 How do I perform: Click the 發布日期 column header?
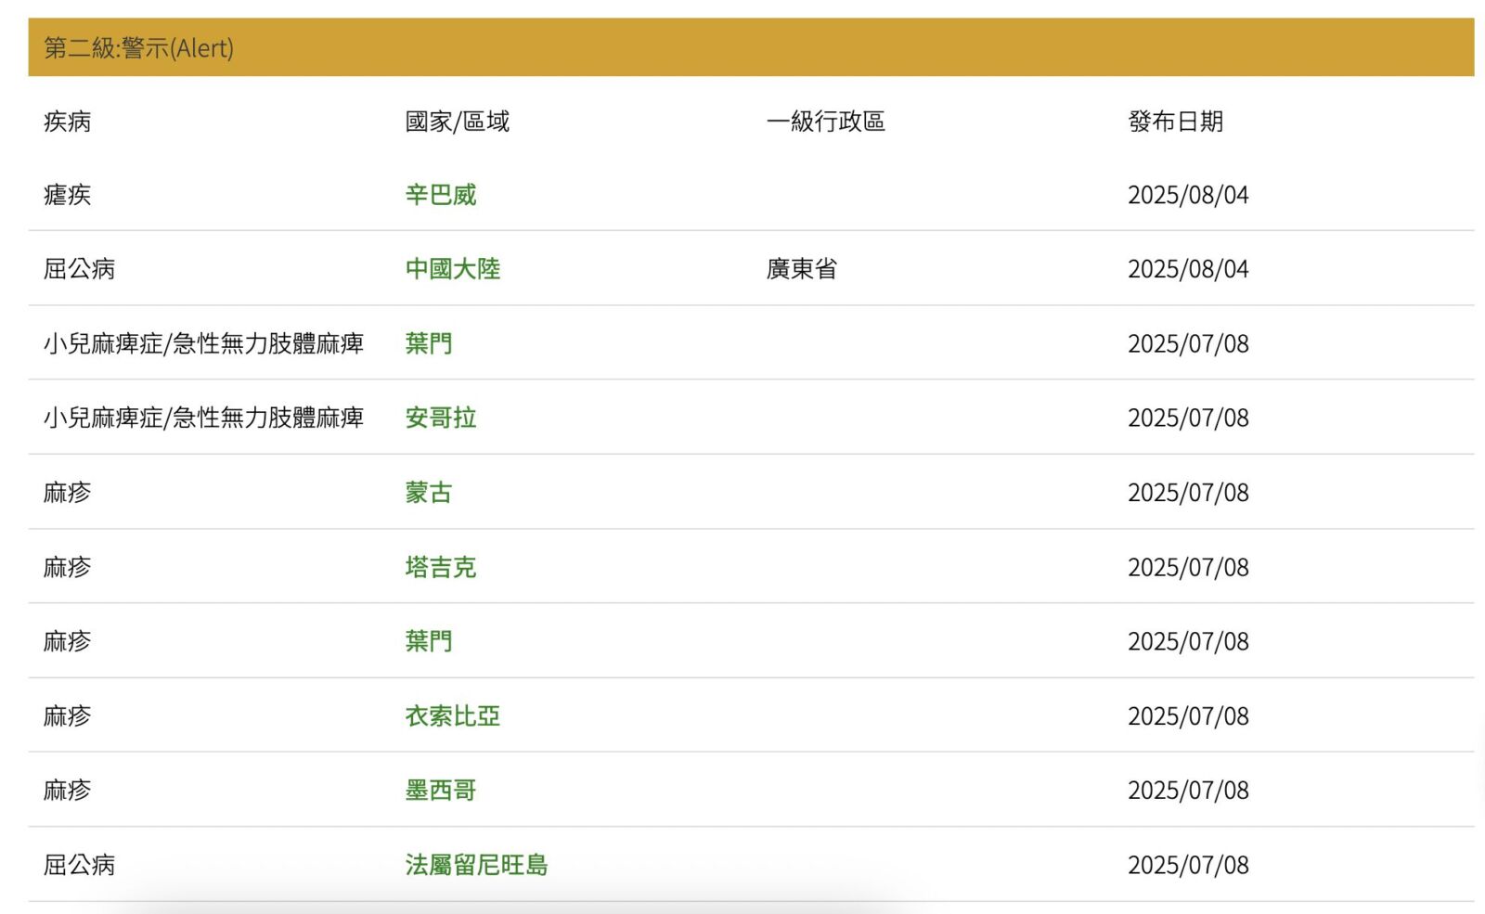pyautogui.click(x=1175, y=122)
